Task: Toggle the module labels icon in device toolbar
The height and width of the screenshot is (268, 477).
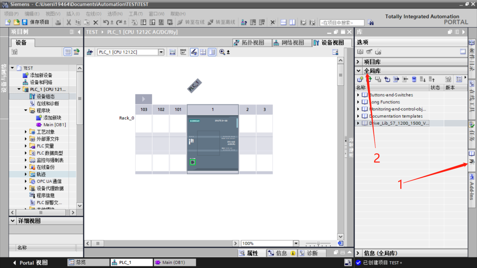Action: (183, 52)
